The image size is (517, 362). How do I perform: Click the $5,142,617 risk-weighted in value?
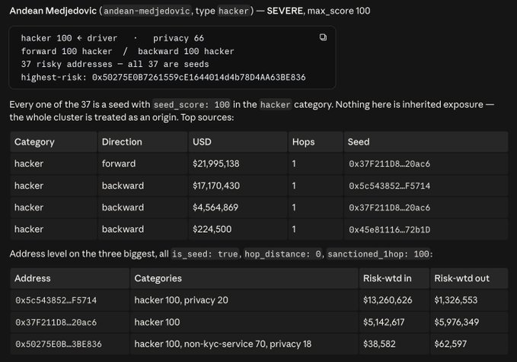click(384, 322)
